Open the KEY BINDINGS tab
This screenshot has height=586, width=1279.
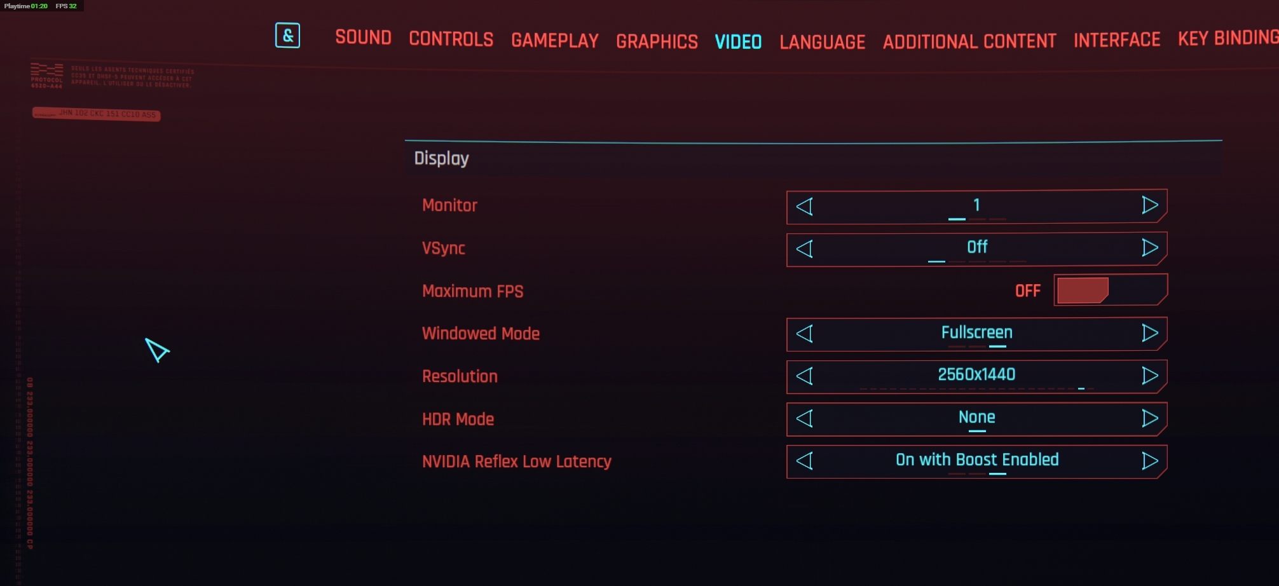(1227, 38)
